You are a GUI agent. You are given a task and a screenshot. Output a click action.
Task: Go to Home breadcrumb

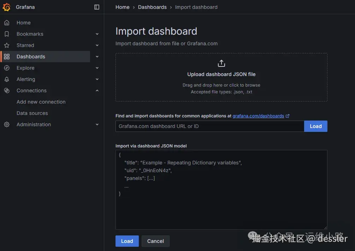click(123, 7)
